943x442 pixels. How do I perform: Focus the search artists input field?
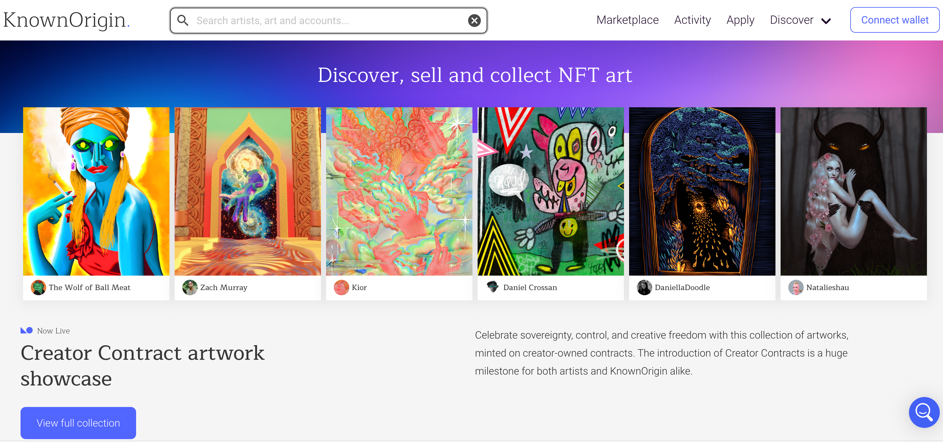click(x=328, y=21)
